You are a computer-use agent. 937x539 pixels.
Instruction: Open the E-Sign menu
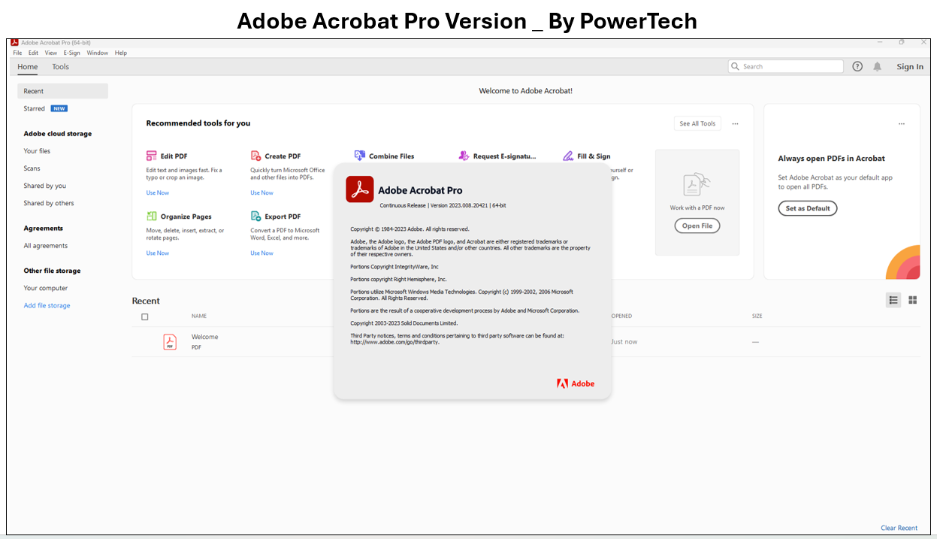pyautogui.click(x=71, y=53)
